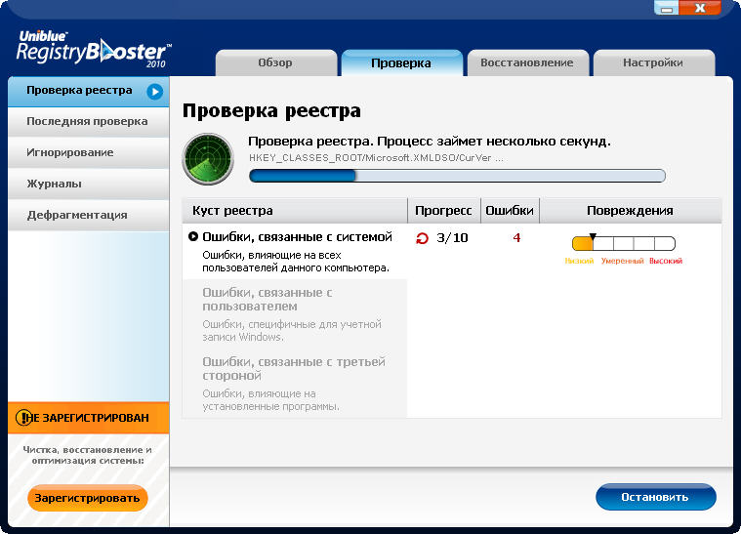This screenshot has height=534, width=741.
Task: Click description Ошибки, влияющие на всех пользователей
Action: point(296,262)
